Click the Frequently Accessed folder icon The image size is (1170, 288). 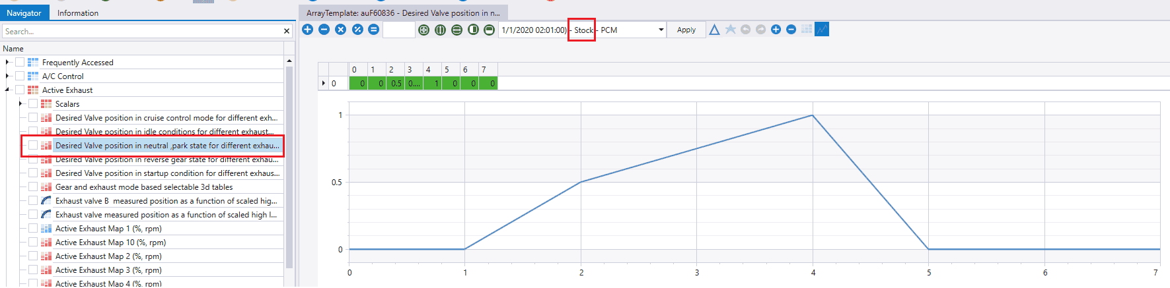33,63
